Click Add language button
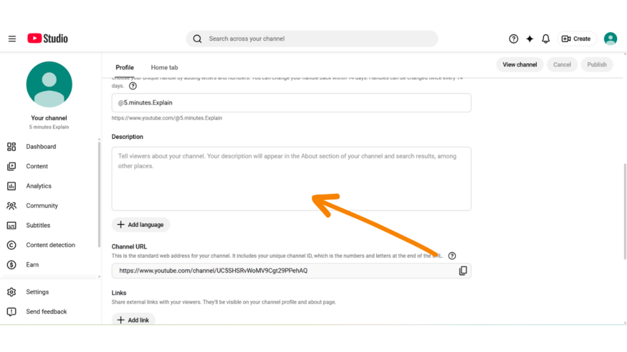The width and height of the screenshot is (627, 352). click(x=141, y=224)
